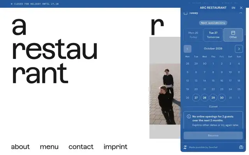Click October 31 in the calendar
Screen dimensions: 249x155
[230, 98]
